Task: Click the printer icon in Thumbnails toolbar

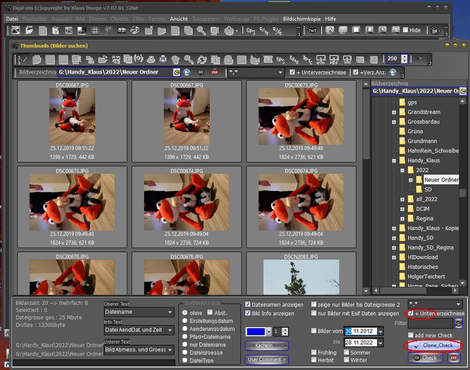Action: (163, 59)
